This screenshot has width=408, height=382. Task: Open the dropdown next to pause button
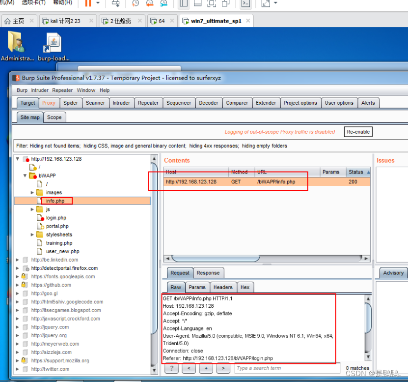coord(98,3)
